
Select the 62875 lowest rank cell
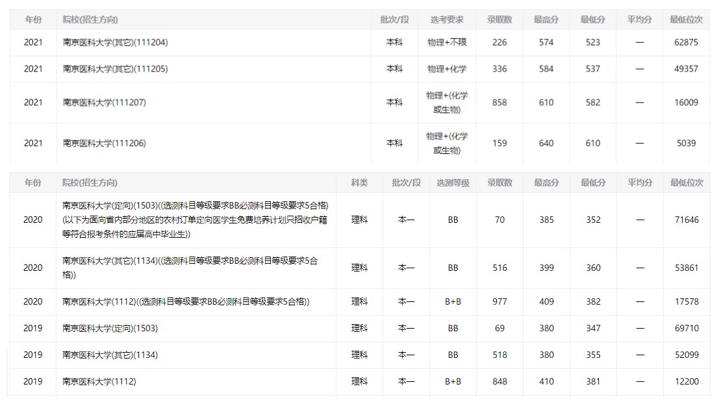(686, 42)
